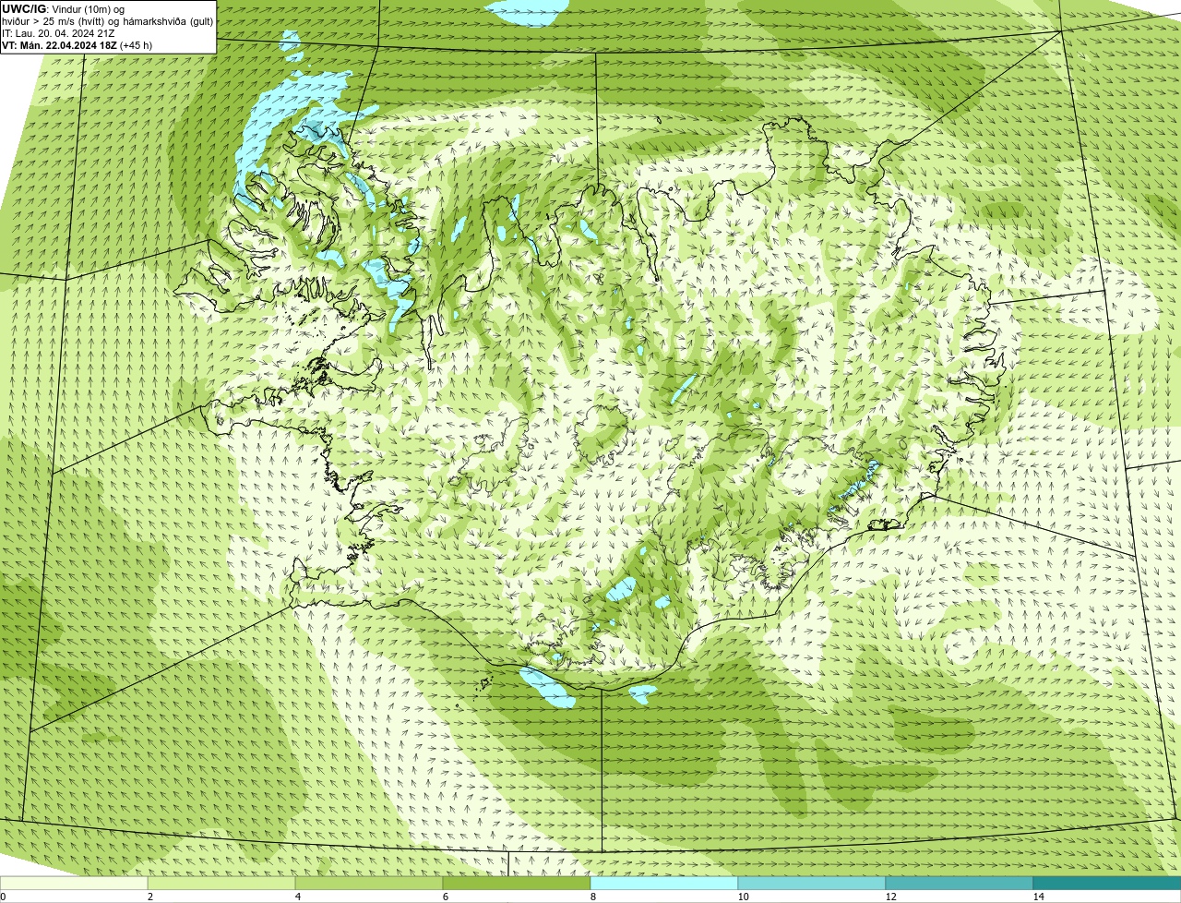The image size is (1181, 903).
Task: Click the "12" scale label
Action: tap(890, 897)
